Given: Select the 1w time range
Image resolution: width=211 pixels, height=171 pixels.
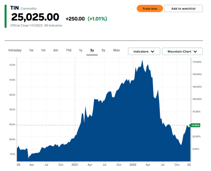Looking at the screenshot, I should pos(31,50).
